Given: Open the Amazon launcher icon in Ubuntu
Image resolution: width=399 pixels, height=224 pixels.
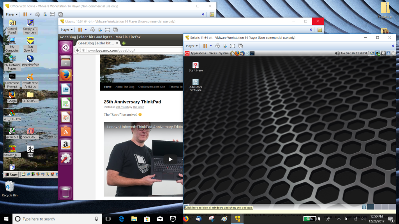Looking at the screenshot, I should [x=65, y=145].
